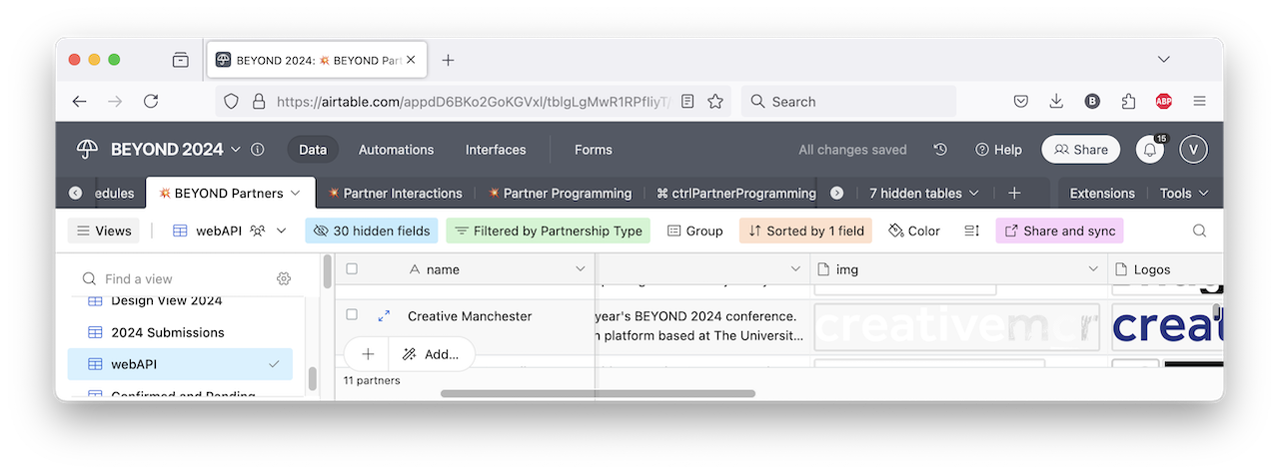Open the Interfaces tab
Screen dimensions: 1279x474
coord(496,150)
